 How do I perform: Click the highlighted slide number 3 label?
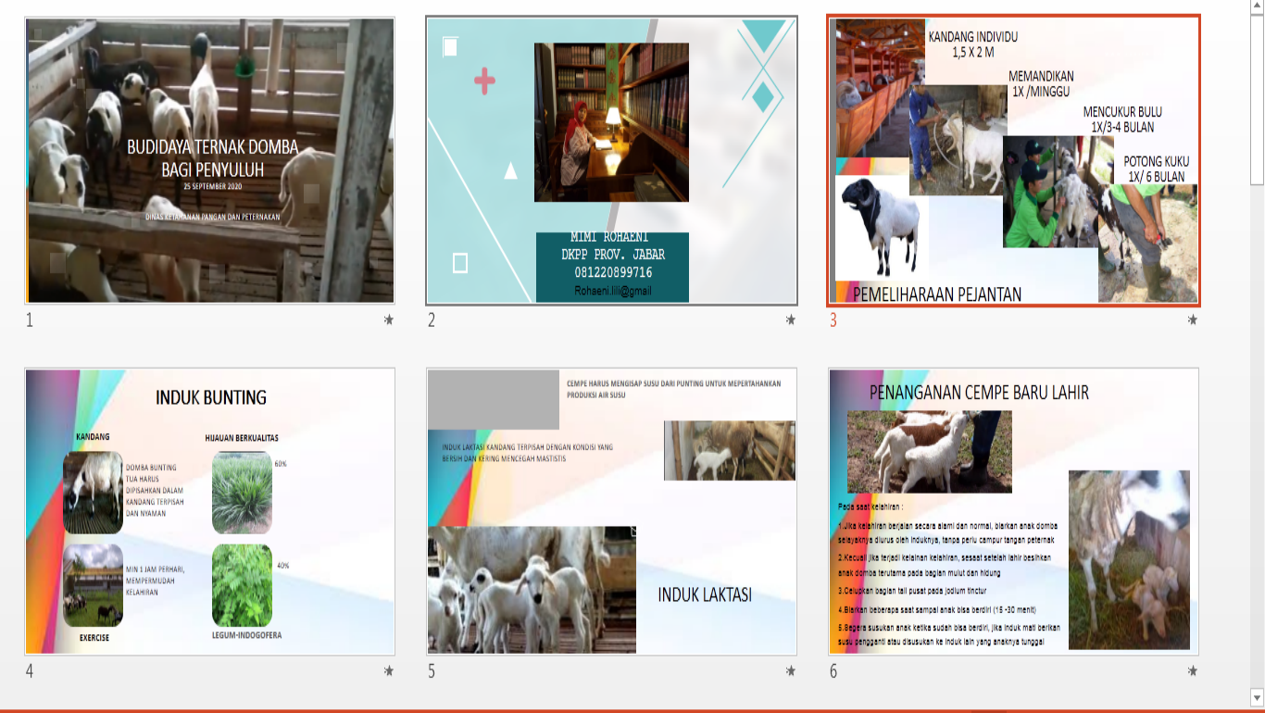tap(833, 320)
